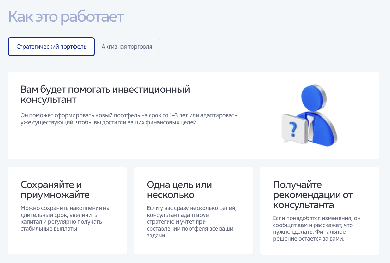
Task: Click heading Вам будет помогать инвестиционный консультант
Action: [x=105, y=95]
